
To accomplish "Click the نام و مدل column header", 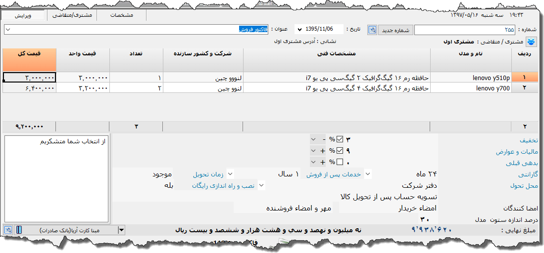I will [x=471, y=60].
